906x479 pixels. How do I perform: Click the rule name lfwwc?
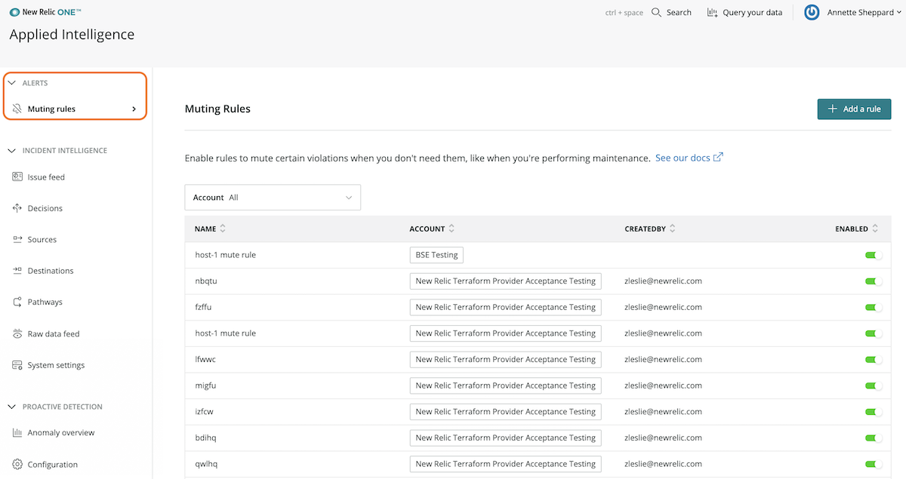click(205, 359)
